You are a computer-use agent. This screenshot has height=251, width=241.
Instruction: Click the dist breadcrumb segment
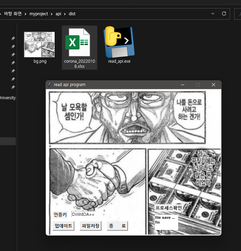point(72,14)
